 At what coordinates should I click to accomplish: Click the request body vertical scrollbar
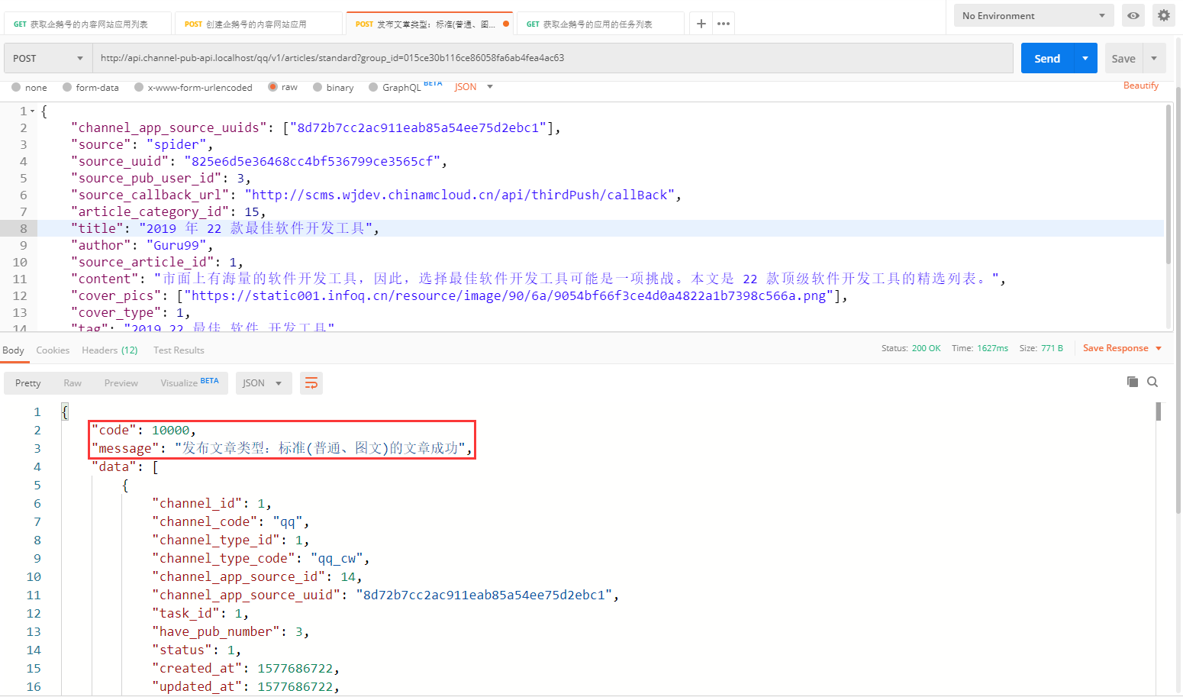[1168, 183]
